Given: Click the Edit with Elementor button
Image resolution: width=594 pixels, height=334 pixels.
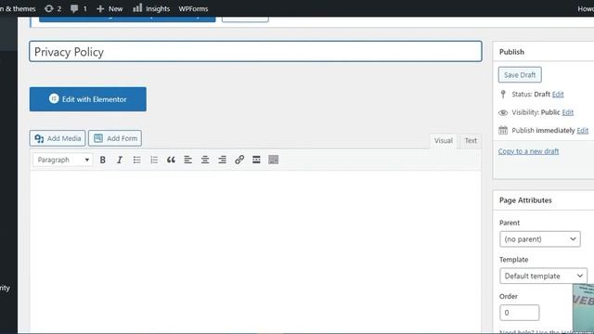Looking at the screenshot, I should tap(88, 99).
